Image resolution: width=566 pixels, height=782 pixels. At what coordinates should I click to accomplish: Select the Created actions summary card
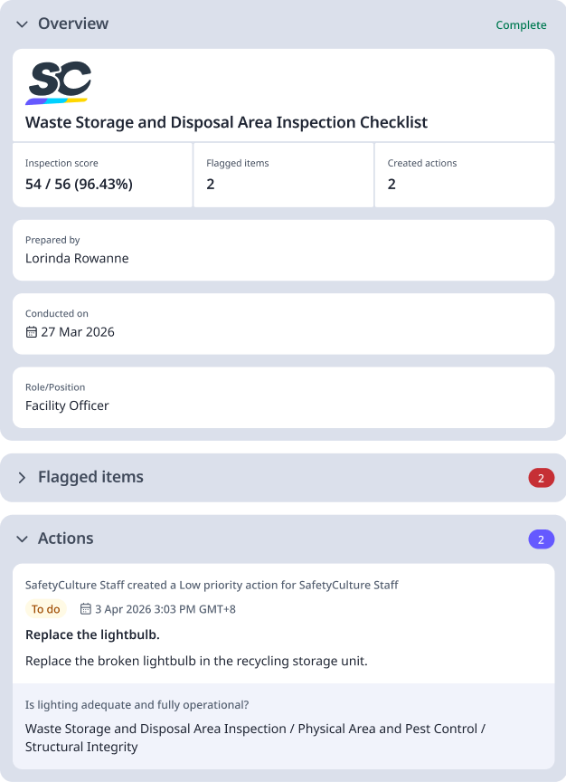tap(464, 175)
